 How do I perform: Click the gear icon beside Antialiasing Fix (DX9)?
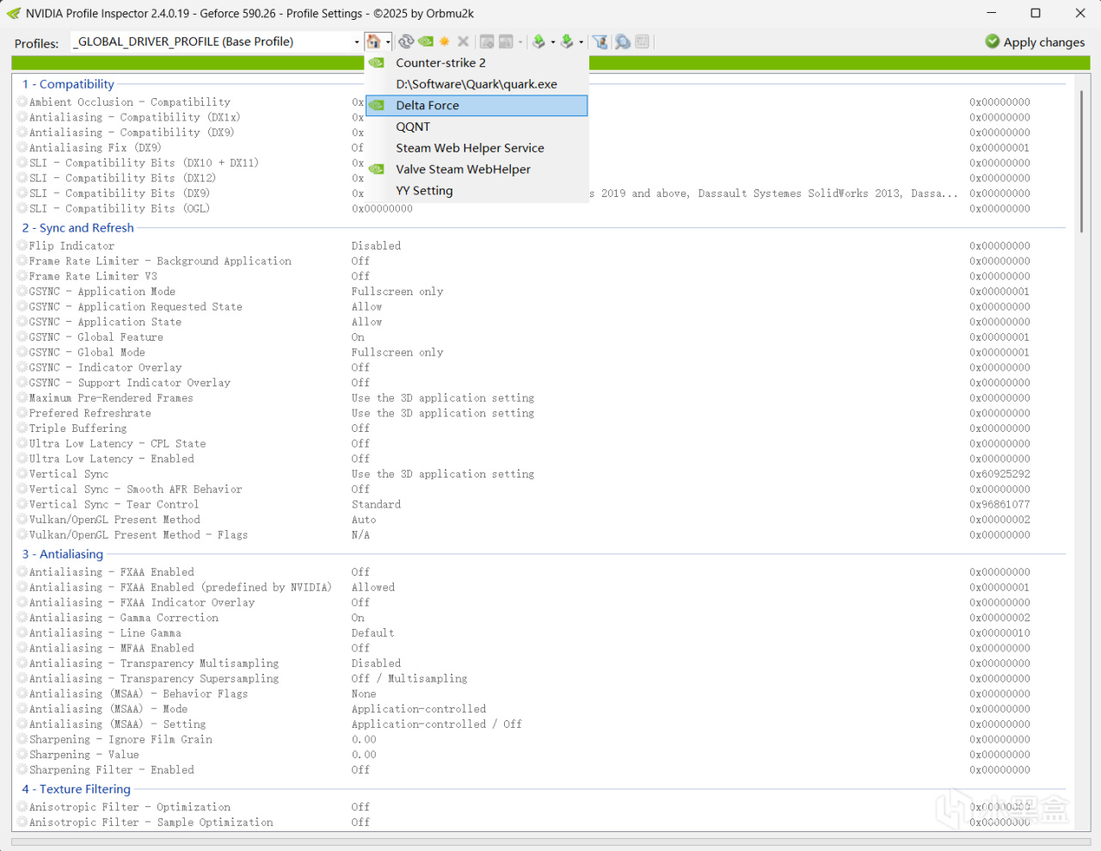(22, 148)
